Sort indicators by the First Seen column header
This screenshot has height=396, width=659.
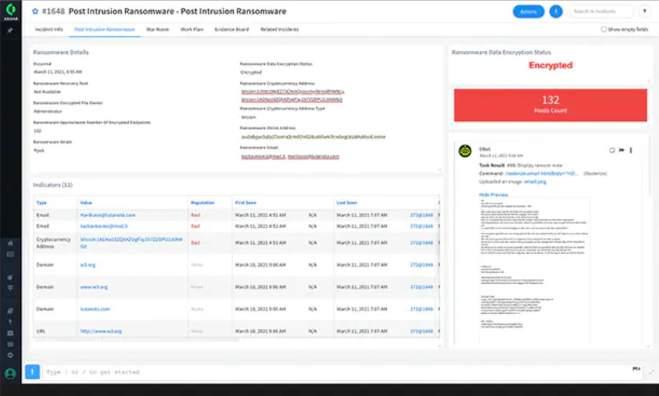point(245,203)
